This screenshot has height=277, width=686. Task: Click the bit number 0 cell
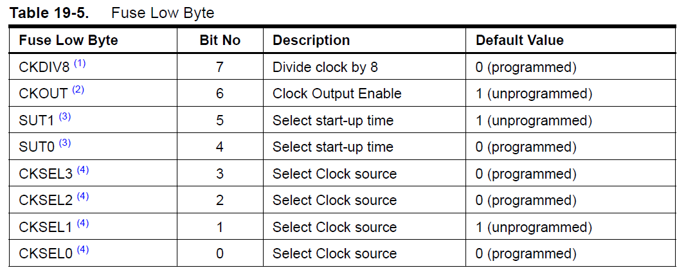[x=220, y=253]
